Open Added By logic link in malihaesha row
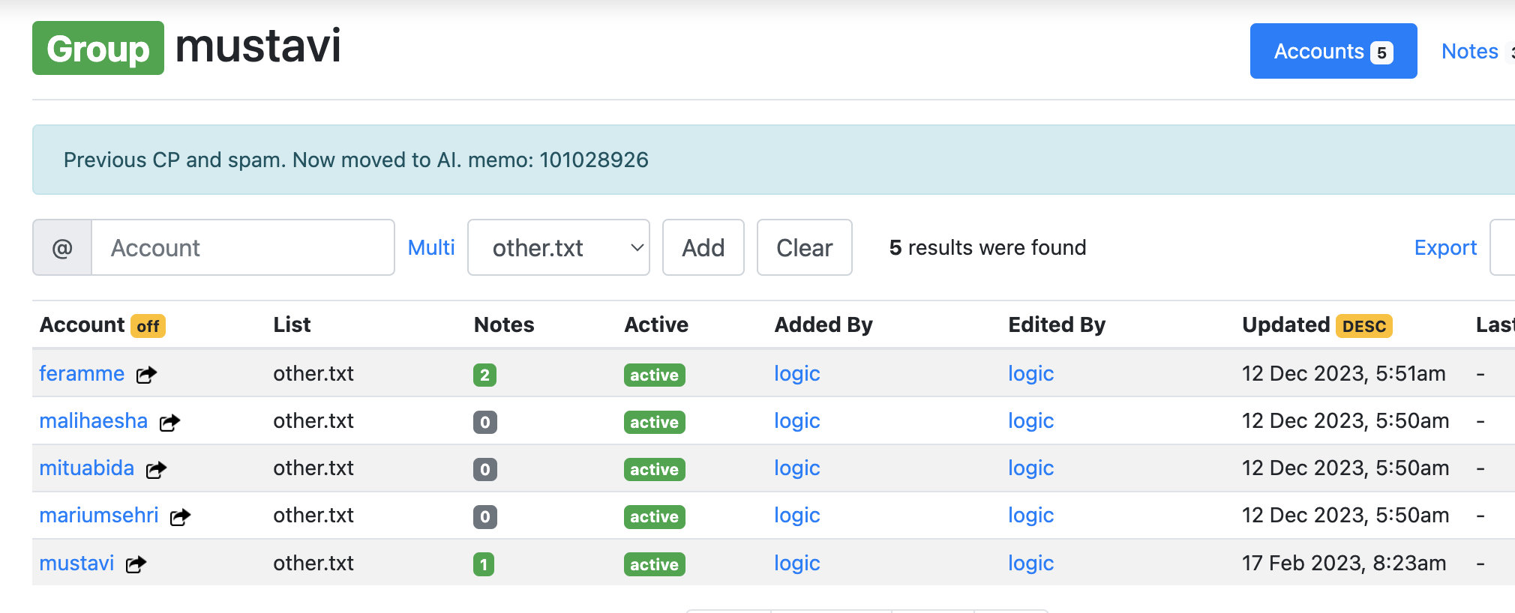The image size is (1515, 613). (797, 420)
